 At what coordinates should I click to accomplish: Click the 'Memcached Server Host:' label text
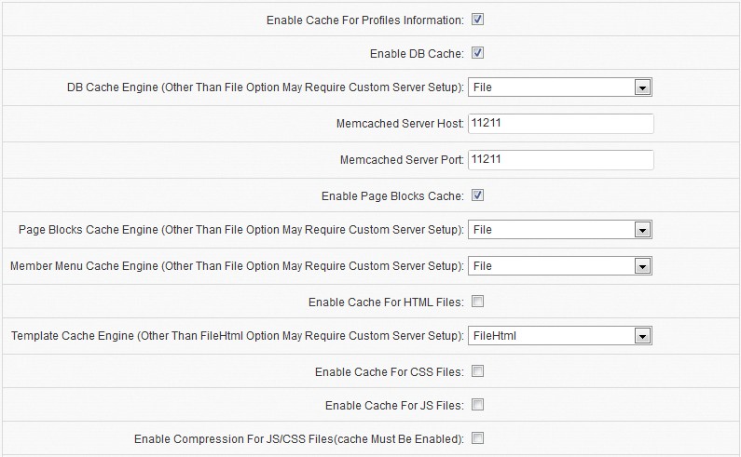pyautogui.click(x=399, y=124)
